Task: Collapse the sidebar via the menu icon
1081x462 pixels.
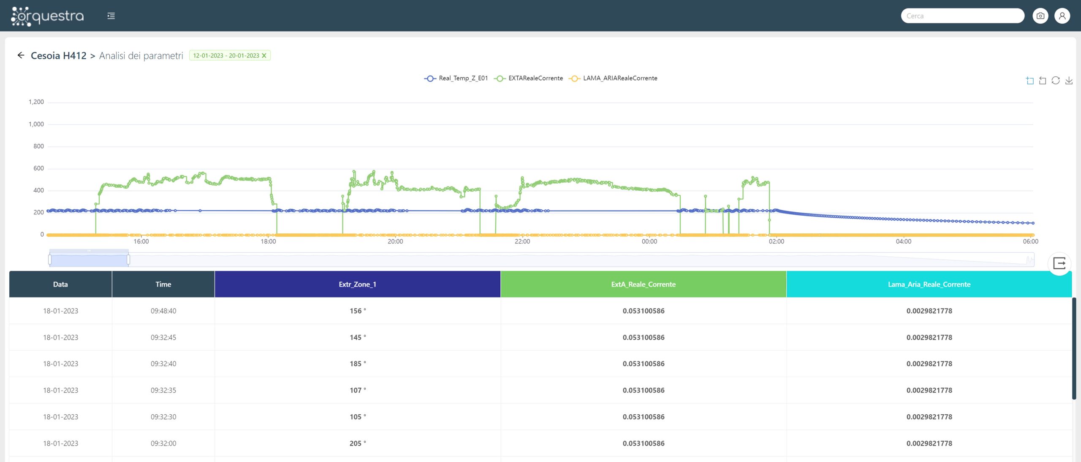Action: 111,16
